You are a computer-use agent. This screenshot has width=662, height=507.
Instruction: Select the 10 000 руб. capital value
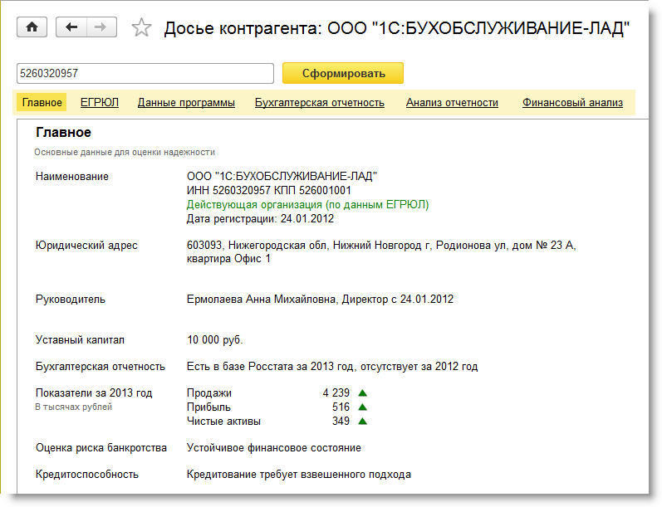(x=215, y=340)
